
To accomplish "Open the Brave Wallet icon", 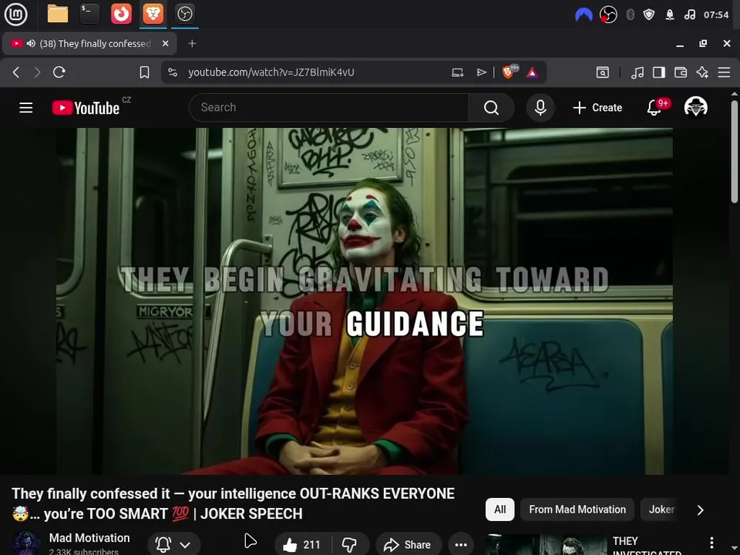I will click(x=681, y=72).
